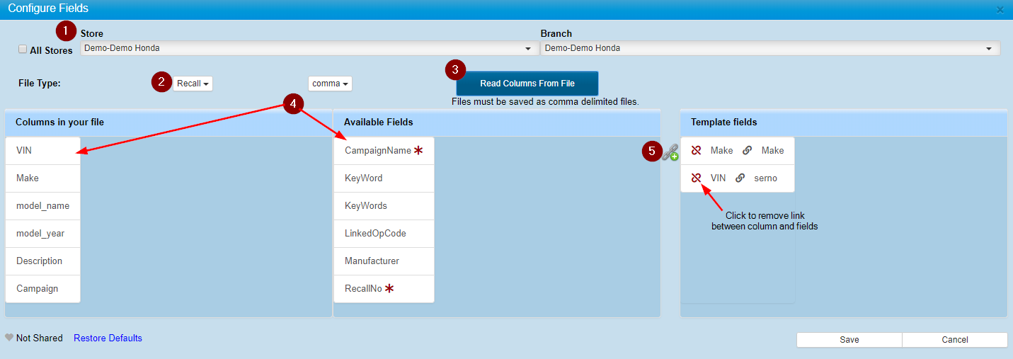Open the Branch dropdown
This screenshot has height=359, width=1013.
point(769,48)
